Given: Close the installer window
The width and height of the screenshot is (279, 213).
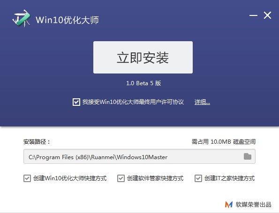Looking at the screenshot, I should click(267, 15).
